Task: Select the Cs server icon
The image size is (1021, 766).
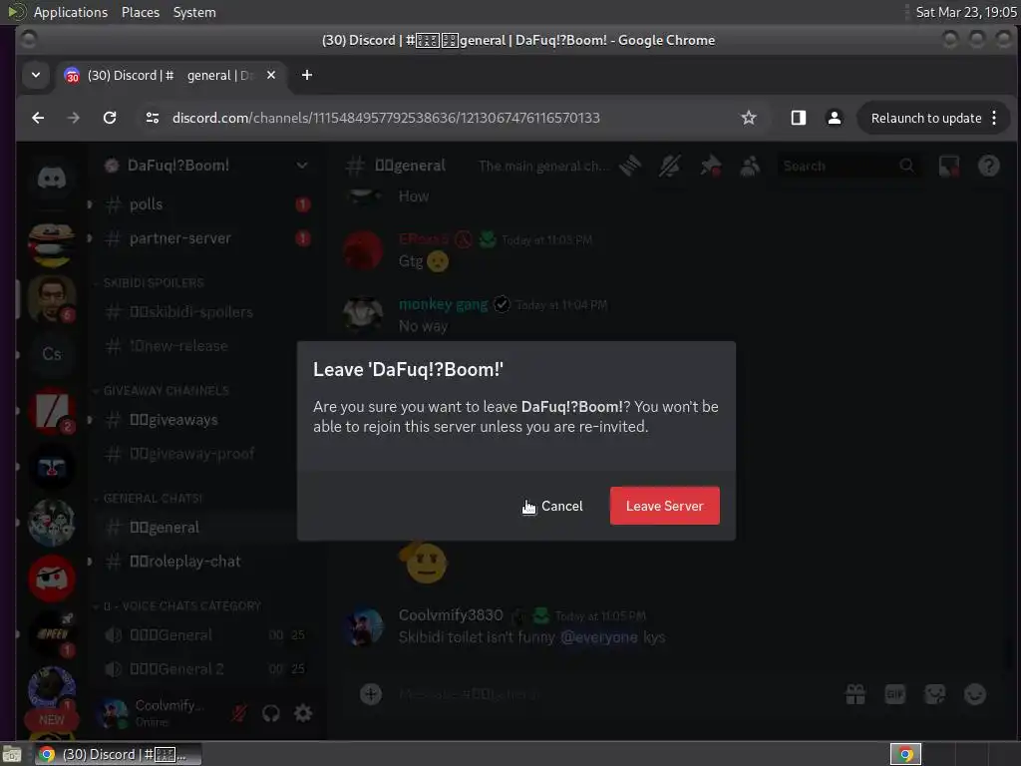Action: pos(52,354)
